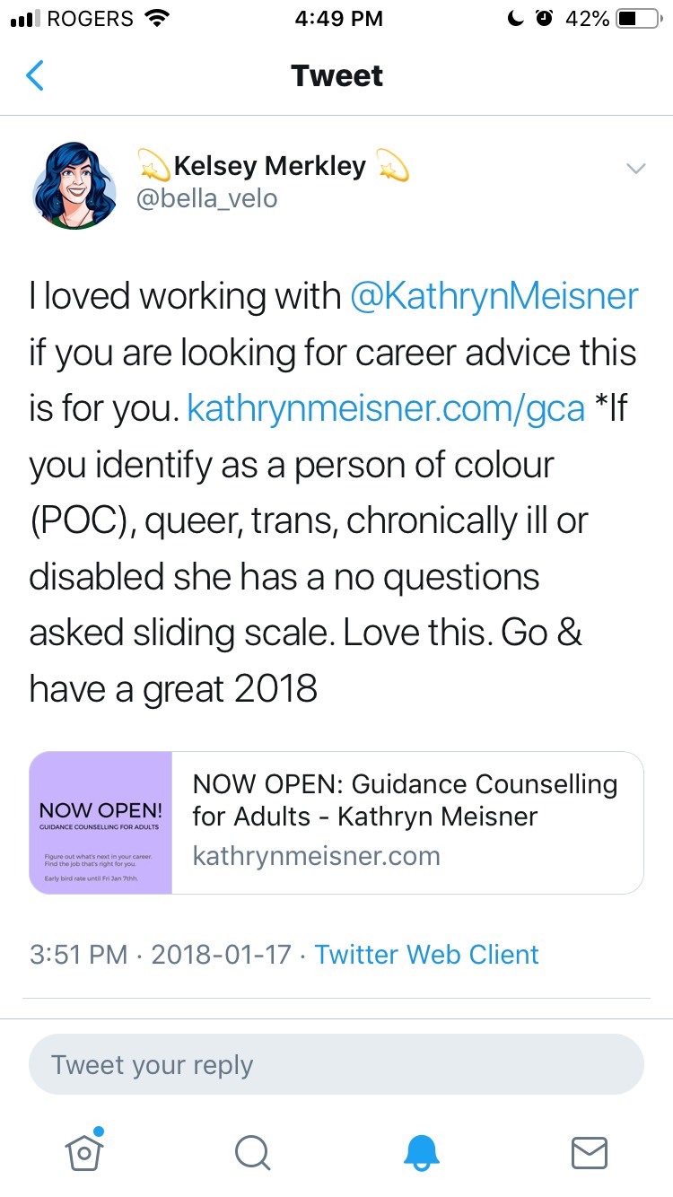673x1197 pixels.
Task: Open Kelsey Merkley's profile avatar
Action: point(74,187)
